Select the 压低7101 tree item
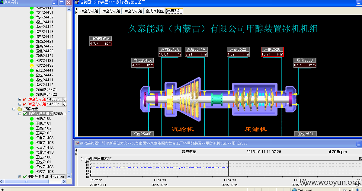Viewport: 362px width, 191px height. (x=43, y=123)
